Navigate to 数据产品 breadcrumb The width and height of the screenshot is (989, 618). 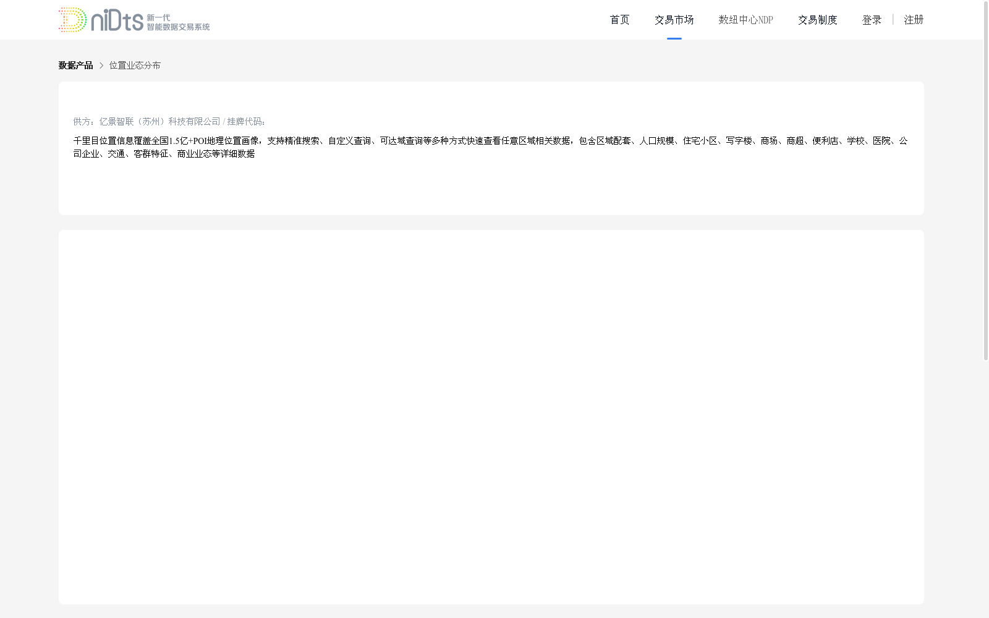[x=75, y=66]
